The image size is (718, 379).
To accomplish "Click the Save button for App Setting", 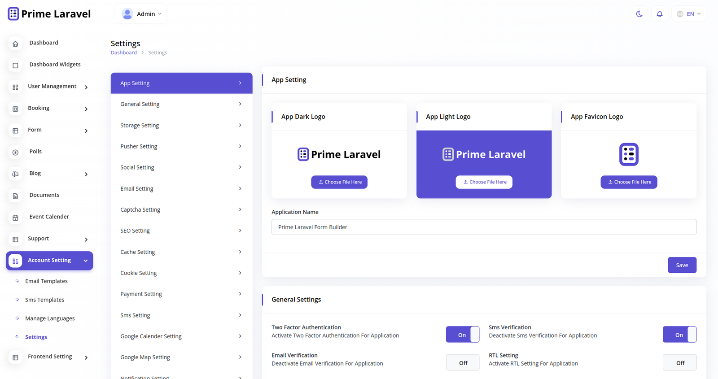I will (x=682, y=265).
